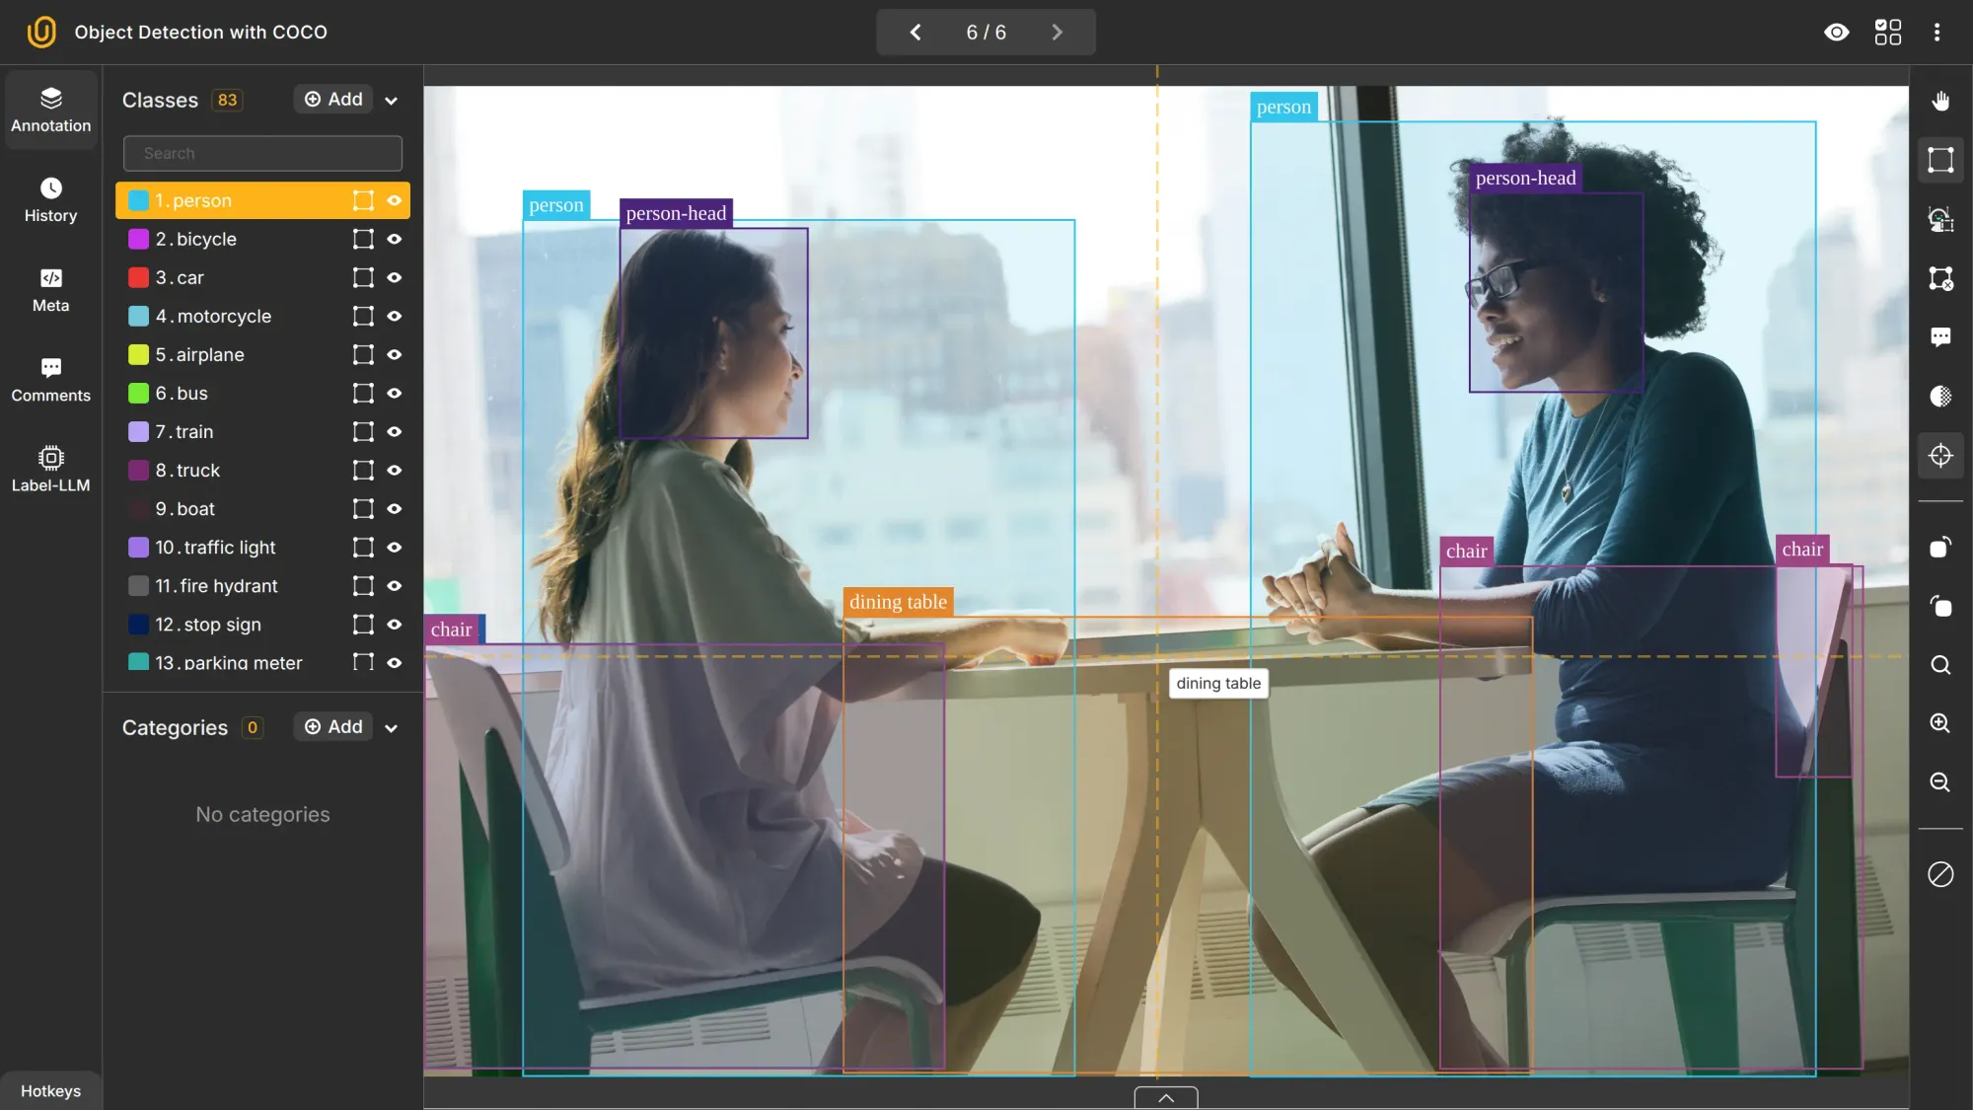Expand the Add Categories dropdown

(392, 728)
